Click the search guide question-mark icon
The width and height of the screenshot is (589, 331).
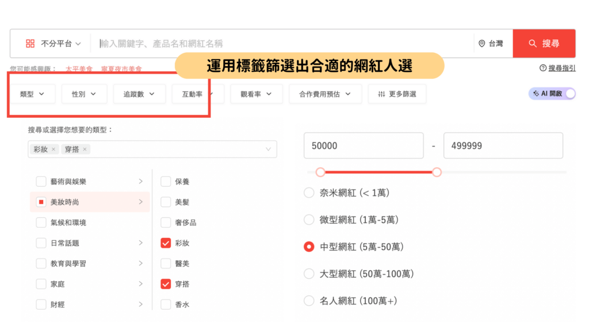point(542,68)
